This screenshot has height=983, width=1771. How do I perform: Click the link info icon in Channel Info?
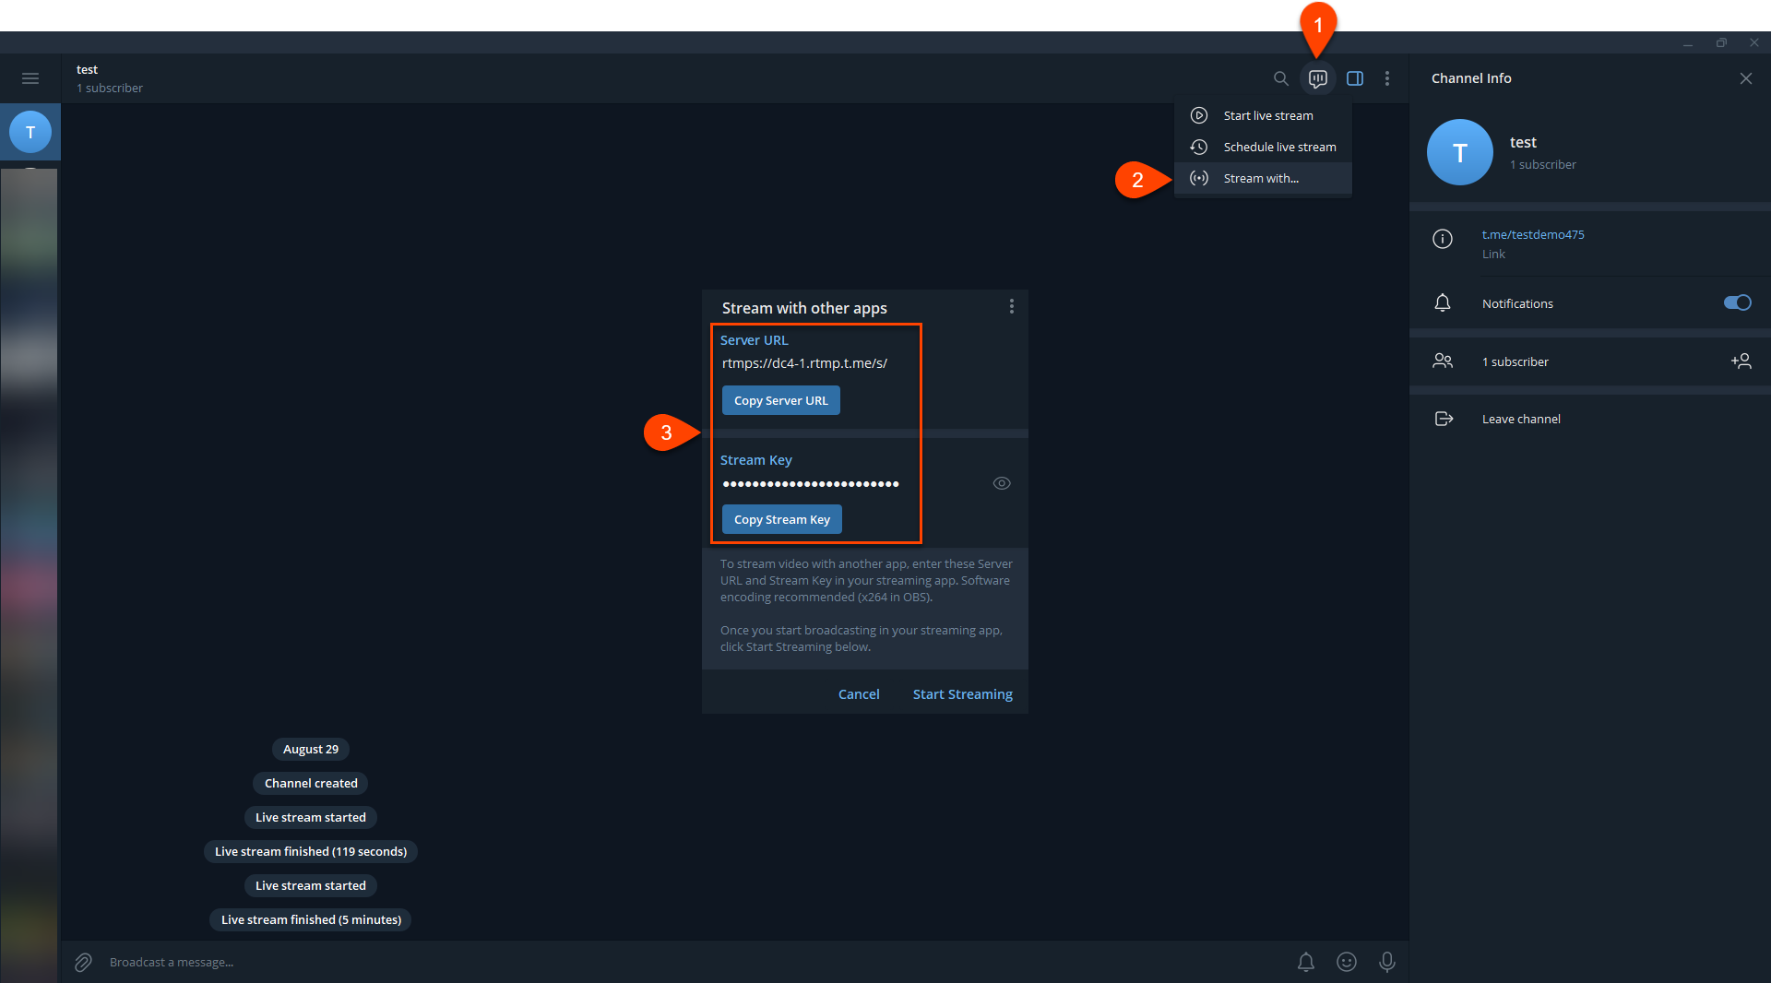(x=1443, y=239)
